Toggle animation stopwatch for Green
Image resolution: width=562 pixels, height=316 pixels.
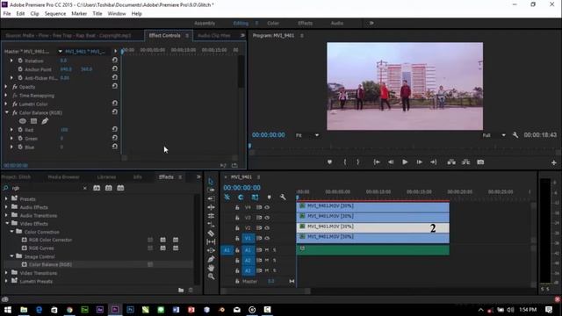point(20,139)
